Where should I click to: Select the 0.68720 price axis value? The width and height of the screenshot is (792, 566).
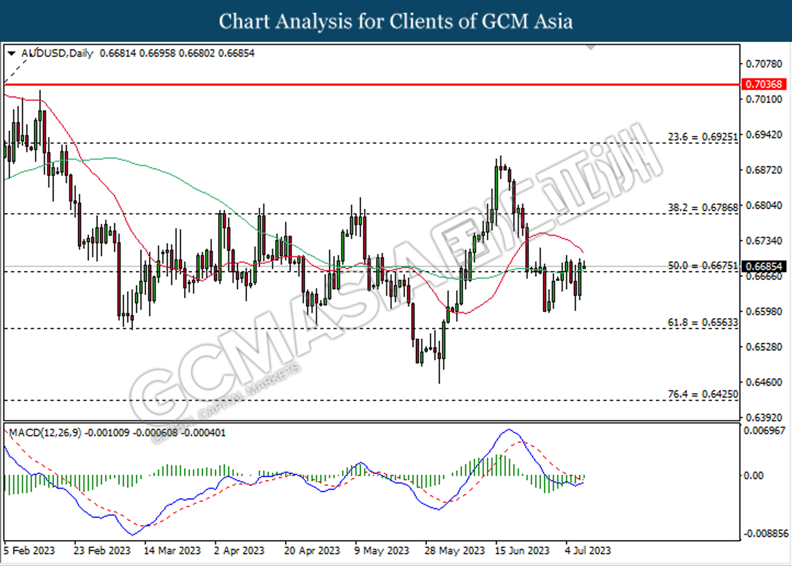[764, 170]
